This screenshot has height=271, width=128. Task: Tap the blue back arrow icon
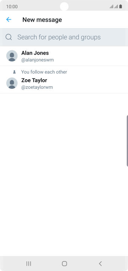(9, 20)
